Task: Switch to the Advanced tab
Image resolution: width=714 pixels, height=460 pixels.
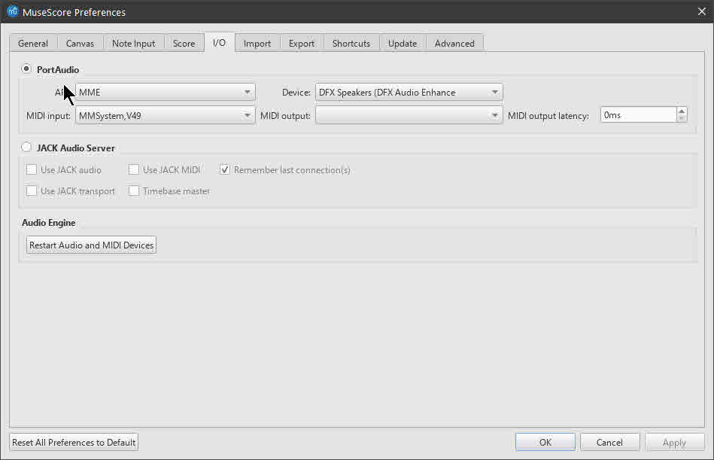Action: coord(454,43)
